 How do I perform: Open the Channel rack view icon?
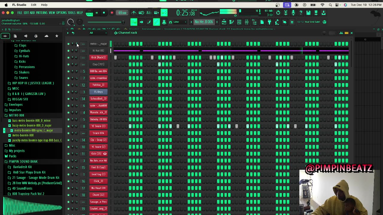(x=239, y=22)
